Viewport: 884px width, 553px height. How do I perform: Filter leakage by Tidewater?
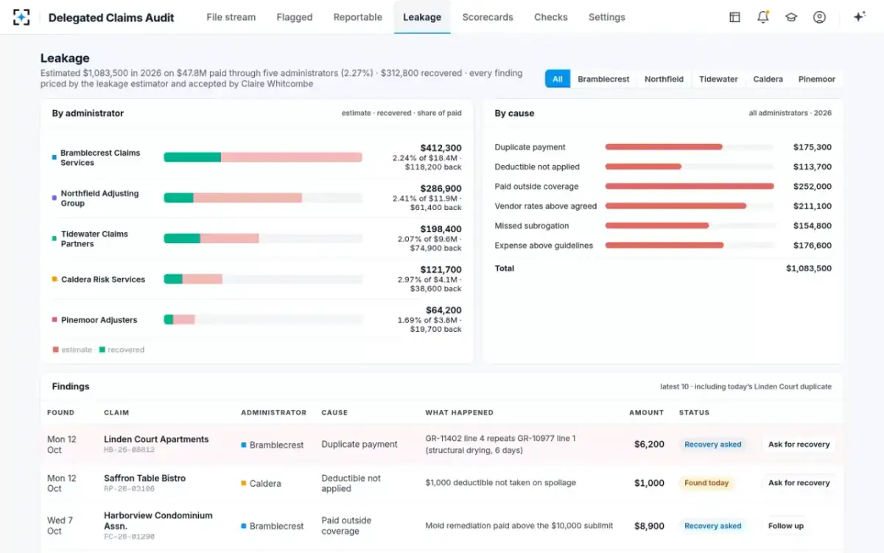click(718, 79)
